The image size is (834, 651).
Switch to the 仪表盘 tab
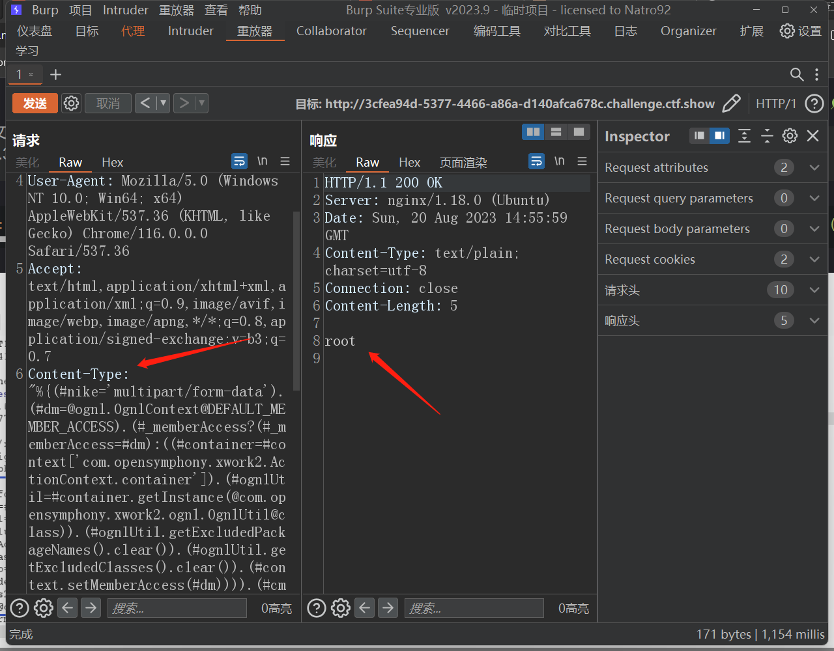click(35, 31)
